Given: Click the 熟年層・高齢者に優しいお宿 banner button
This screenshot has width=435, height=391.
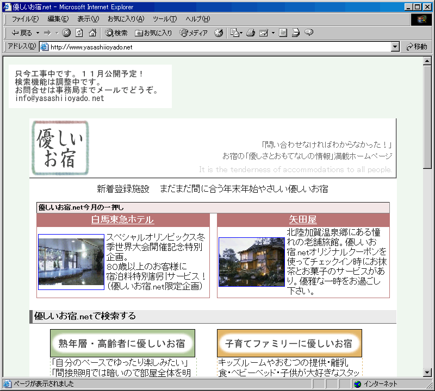Looking at the screenshot, I should point(122,343).
